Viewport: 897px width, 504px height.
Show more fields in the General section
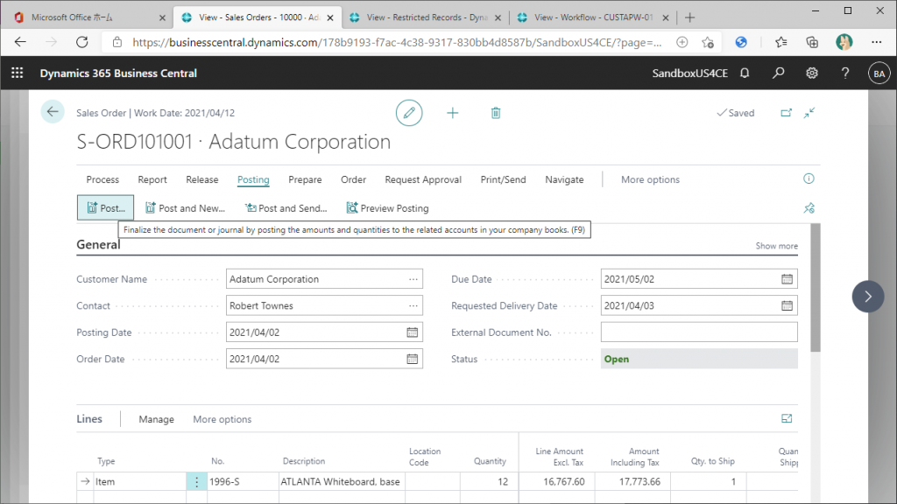click(x=776, y=246)
